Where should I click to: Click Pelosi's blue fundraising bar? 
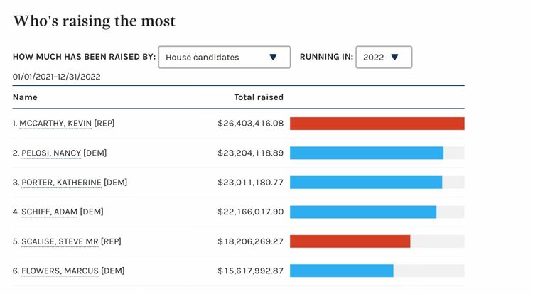click(x=367, y=153)
